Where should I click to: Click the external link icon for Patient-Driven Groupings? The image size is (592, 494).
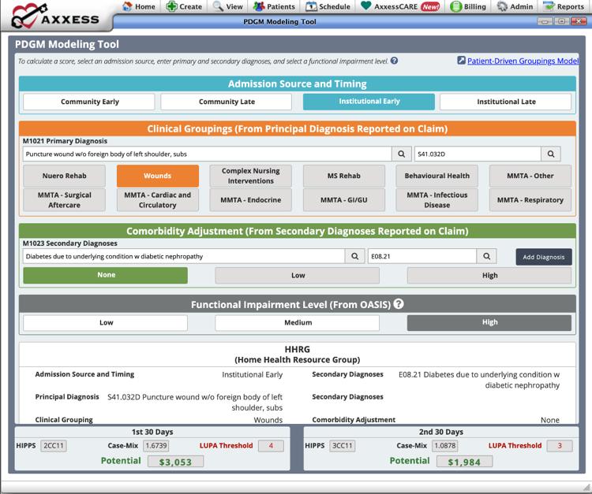click(461, 61)
